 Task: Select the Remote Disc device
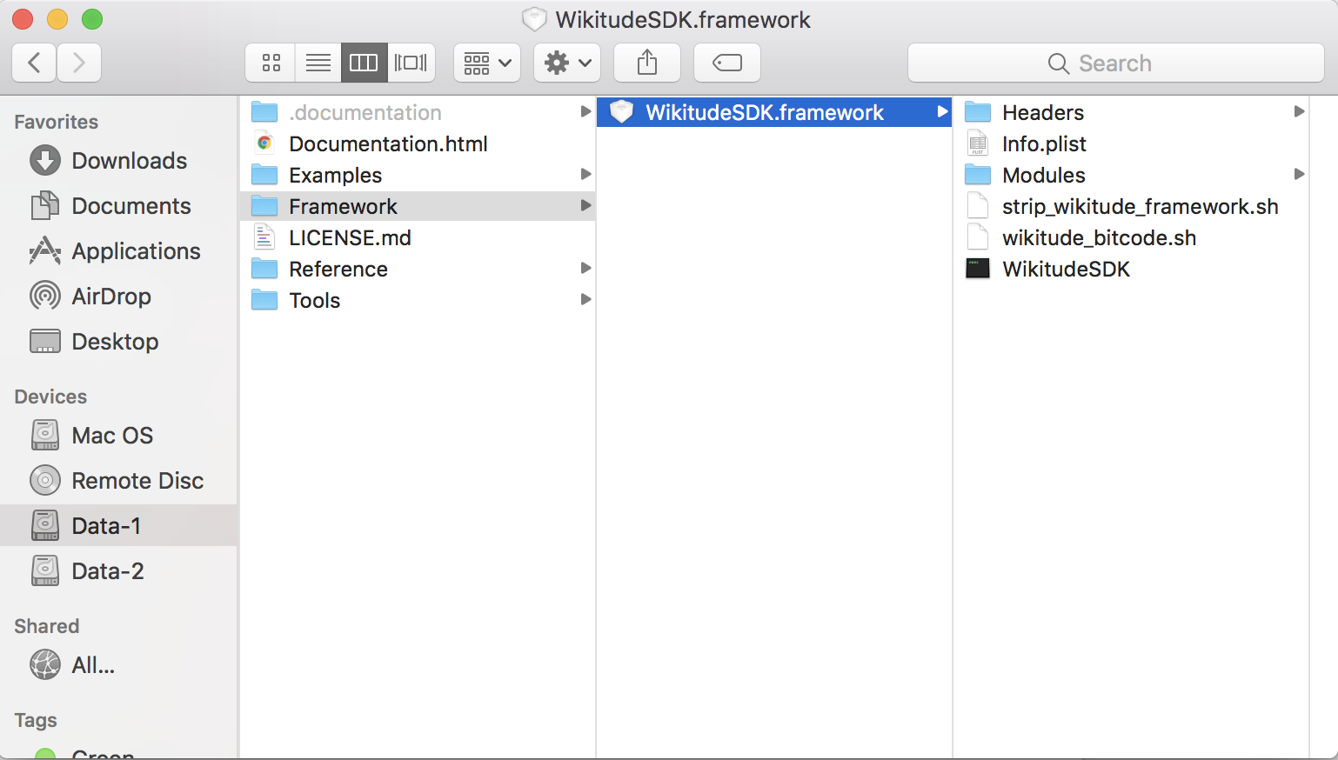click(x=137, y=481)
